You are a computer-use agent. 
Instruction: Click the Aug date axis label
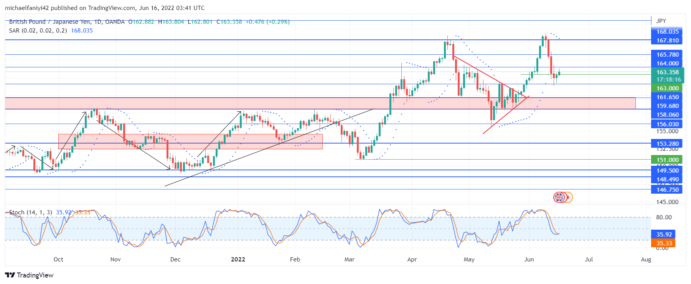(x=646, y=260)
